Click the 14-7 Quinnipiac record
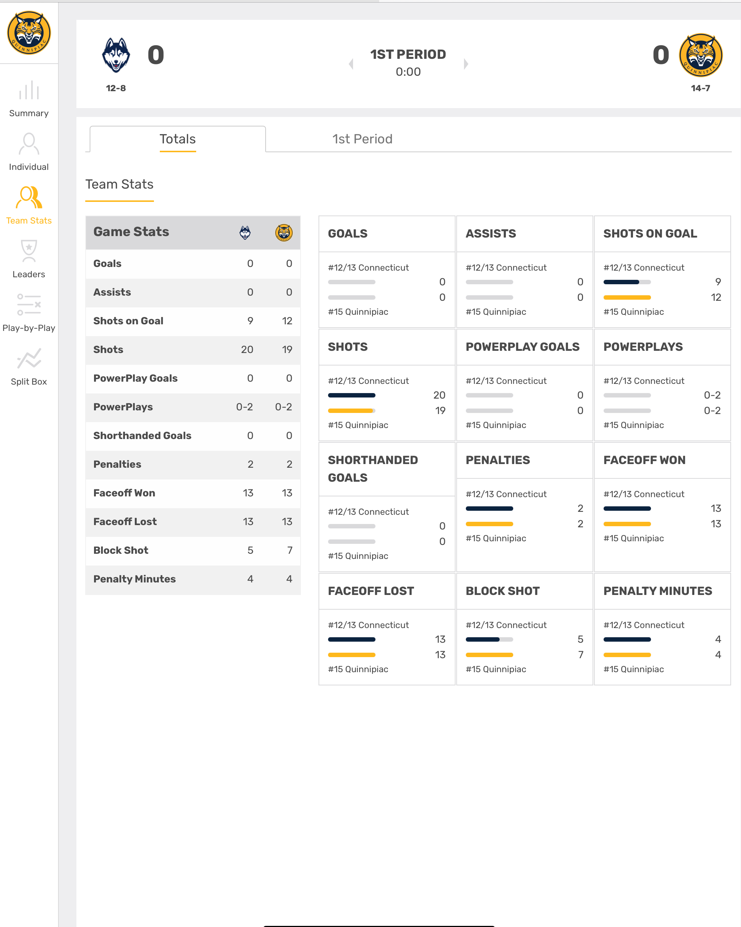This screenshot has width=741, height=927. (x=701, y=88)
